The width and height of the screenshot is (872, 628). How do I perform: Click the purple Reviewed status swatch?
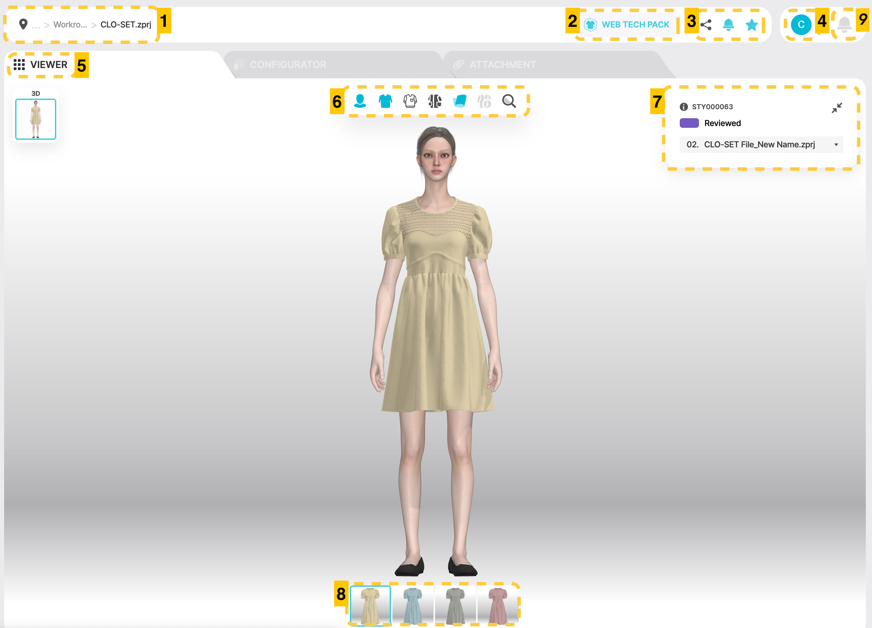pos(689,123)
